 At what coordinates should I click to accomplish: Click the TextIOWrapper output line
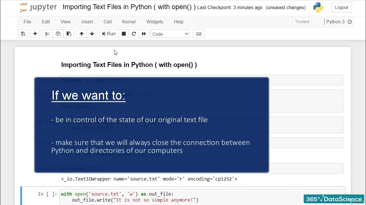tap(149, 179)
